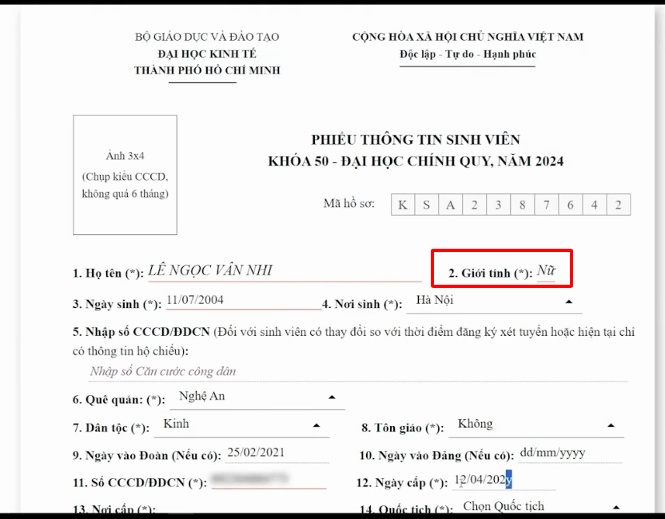Click the Ngày sinh date field
Viewport: 665px width, 519px height.
pyautogui.click(x=242, y=301)
